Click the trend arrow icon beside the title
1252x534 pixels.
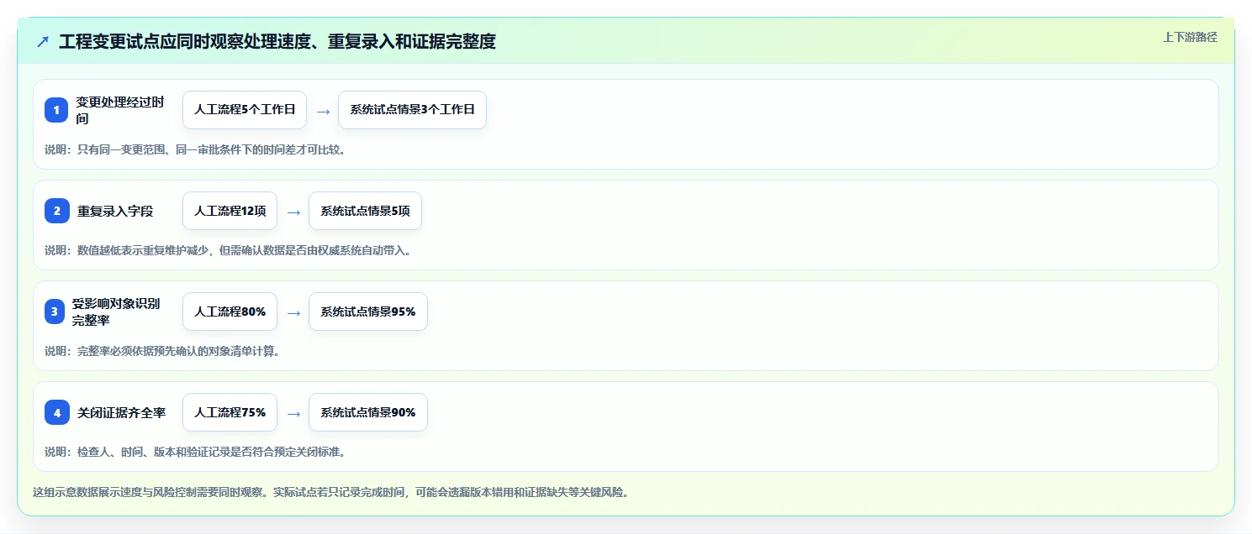[43, 41]
